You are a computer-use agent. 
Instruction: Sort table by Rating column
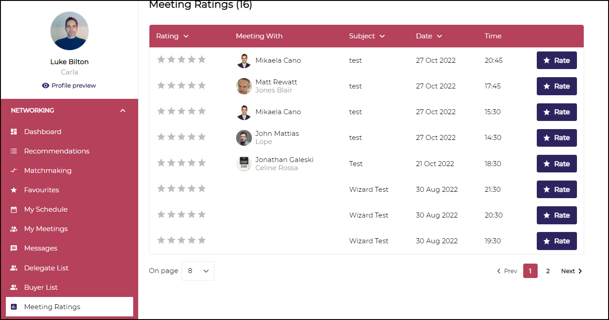coord(172,36)
